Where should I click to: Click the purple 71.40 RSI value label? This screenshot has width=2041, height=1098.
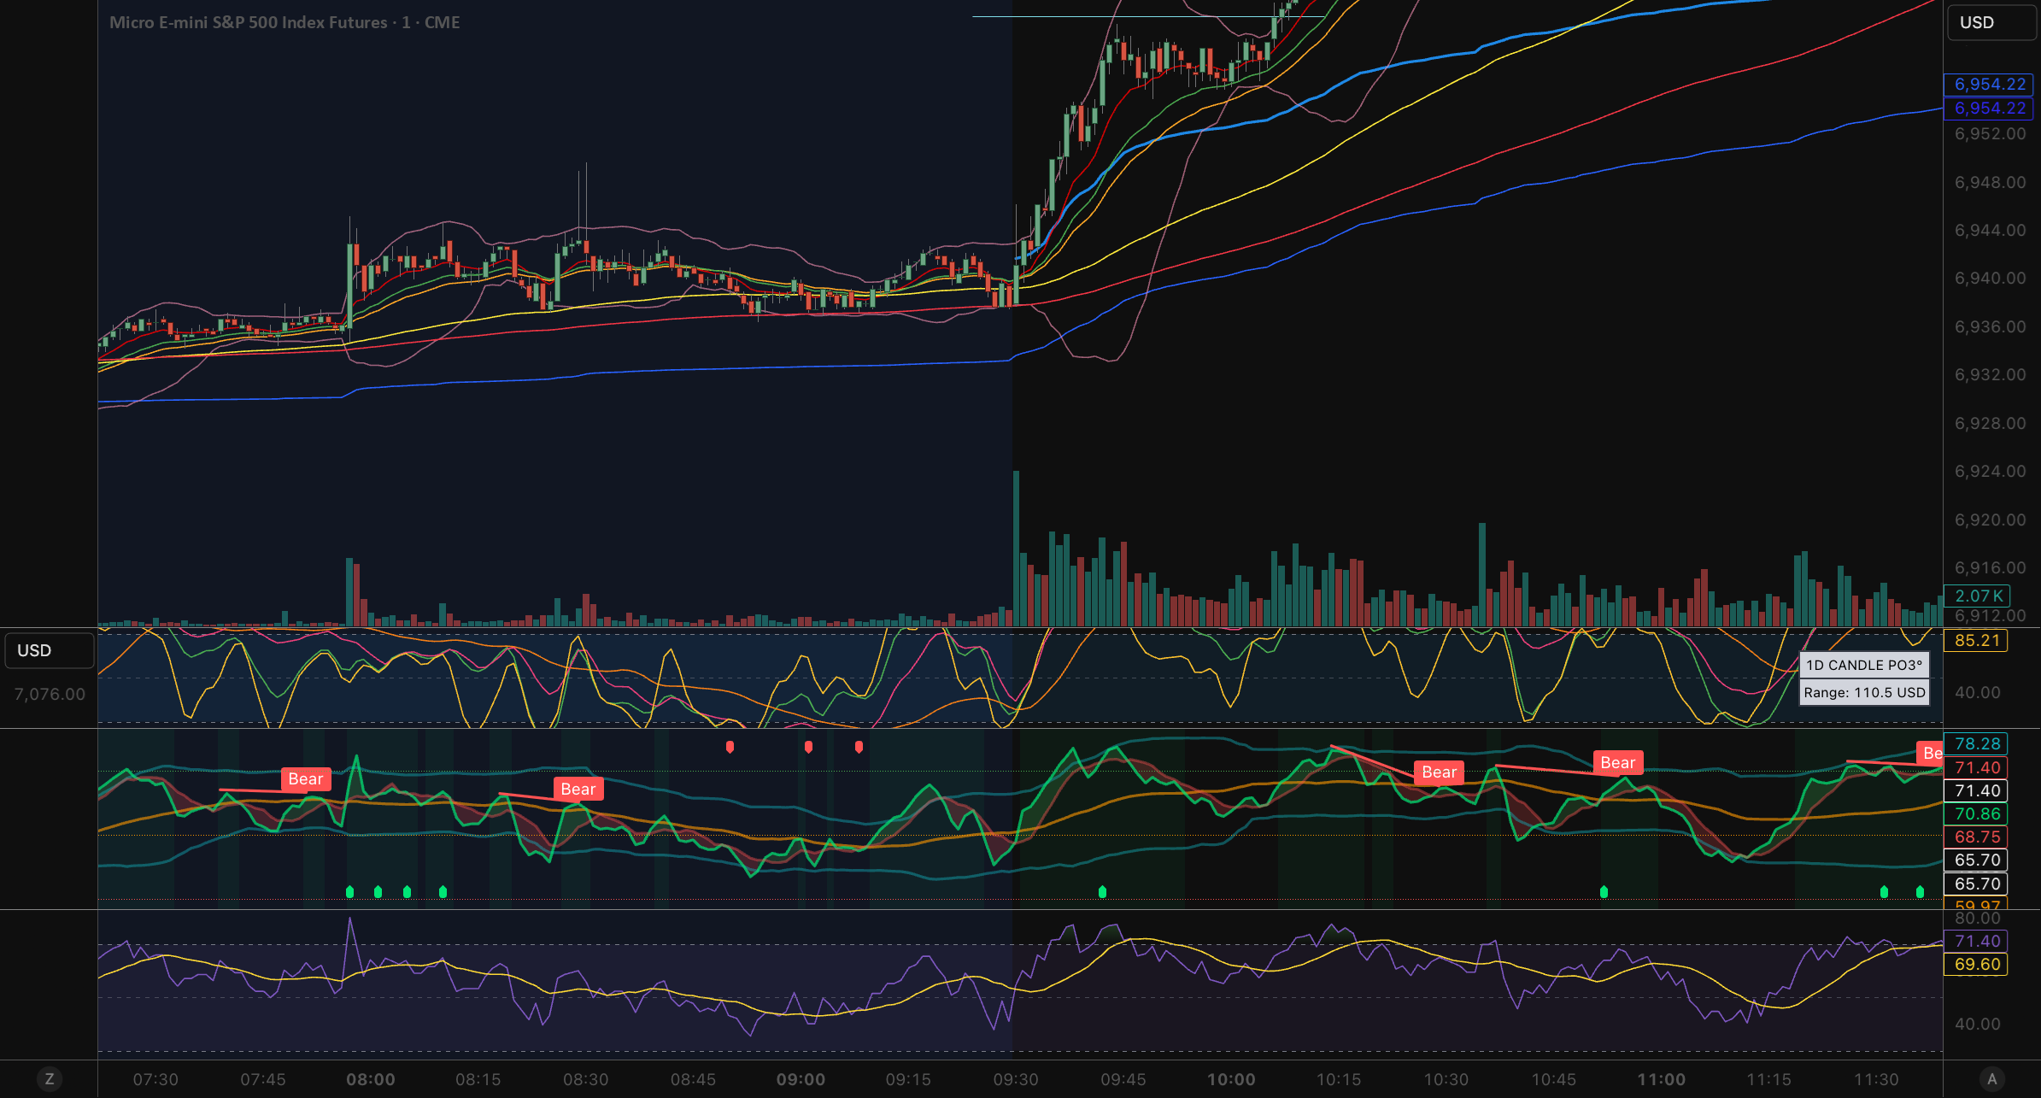1975,942
